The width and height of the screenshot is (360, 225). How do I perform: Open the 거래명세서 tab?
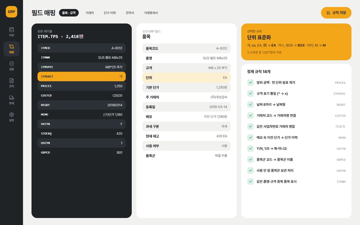tap(151, 13)
